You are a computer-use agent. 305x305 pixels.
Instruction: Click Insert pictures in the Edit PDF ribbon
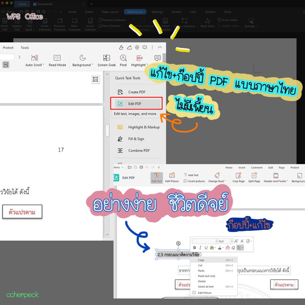click(194, 181)
